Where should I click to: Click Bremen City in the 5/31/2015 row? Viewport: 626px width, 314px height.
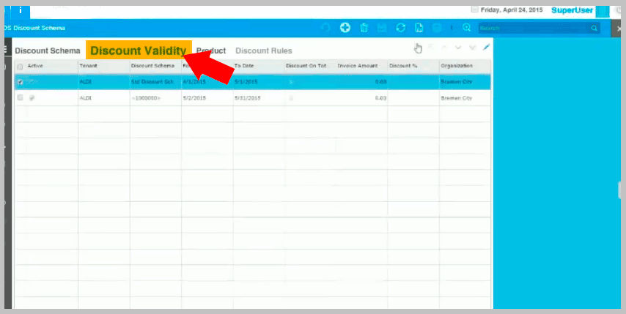pyautogui.click(x=465, y=97)
